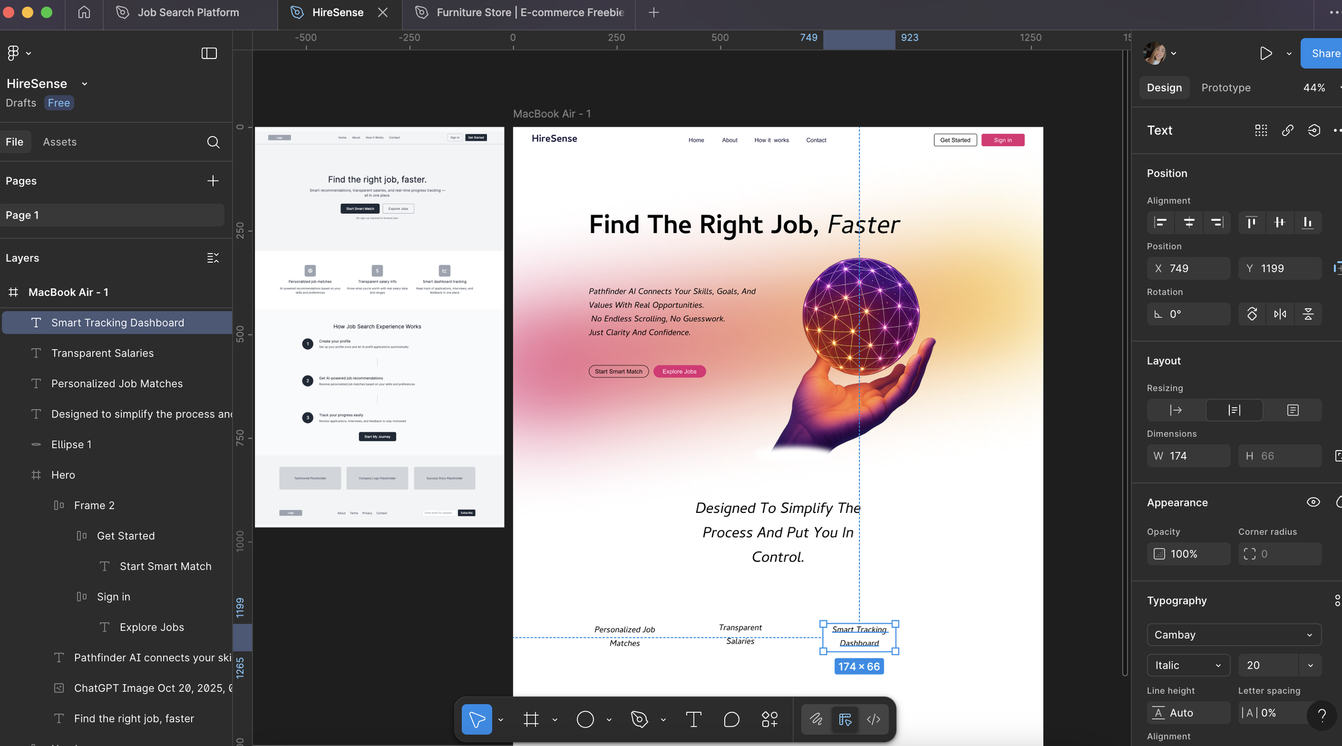This screenshot has width=1342, height=746.
Task: Switch to the Prototype tab
Action: tap(1226, 88)
